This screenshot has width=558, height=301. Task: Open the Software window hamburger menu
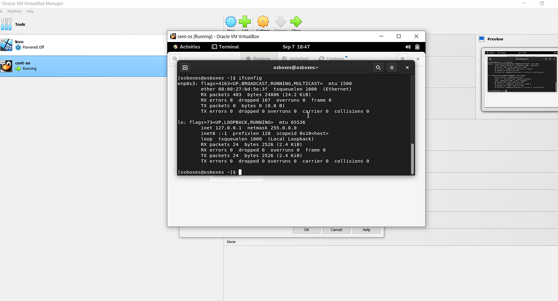[402, 58]
